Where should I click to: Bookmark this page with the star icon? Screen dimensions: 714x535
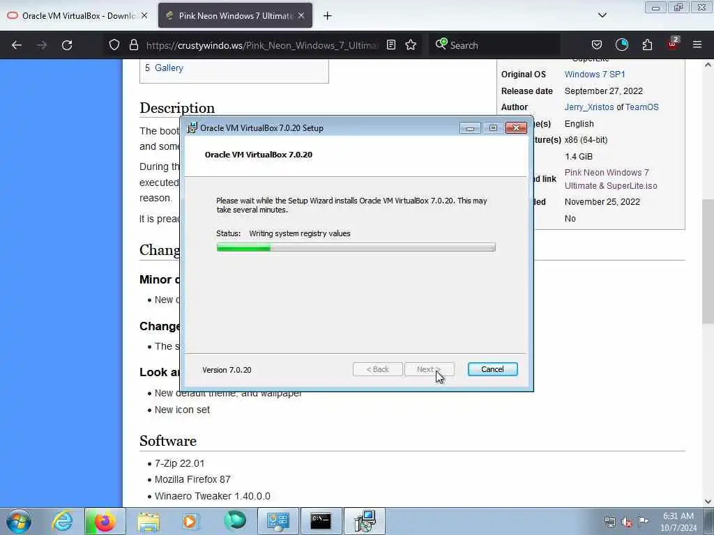[x=411, y=45]
